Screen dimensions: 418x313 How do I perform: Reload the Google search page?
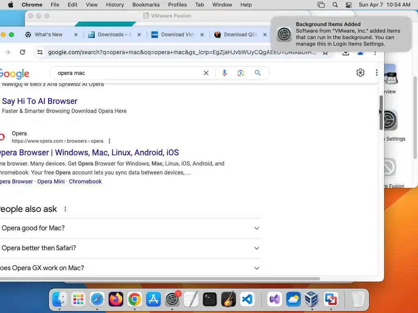point(22,52)
